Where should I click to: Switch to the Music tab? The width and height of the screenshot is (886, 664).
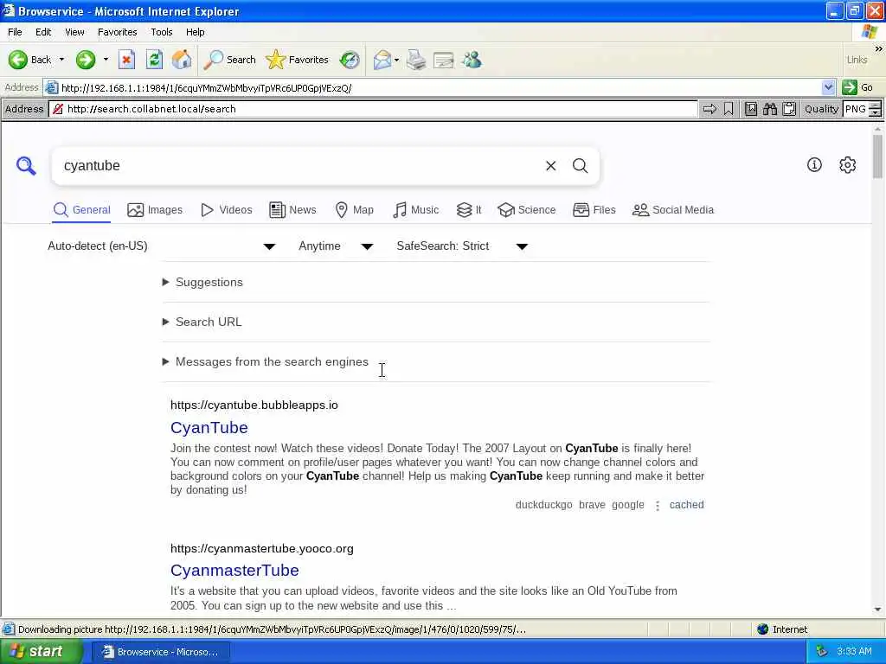[x=416, y=210]
